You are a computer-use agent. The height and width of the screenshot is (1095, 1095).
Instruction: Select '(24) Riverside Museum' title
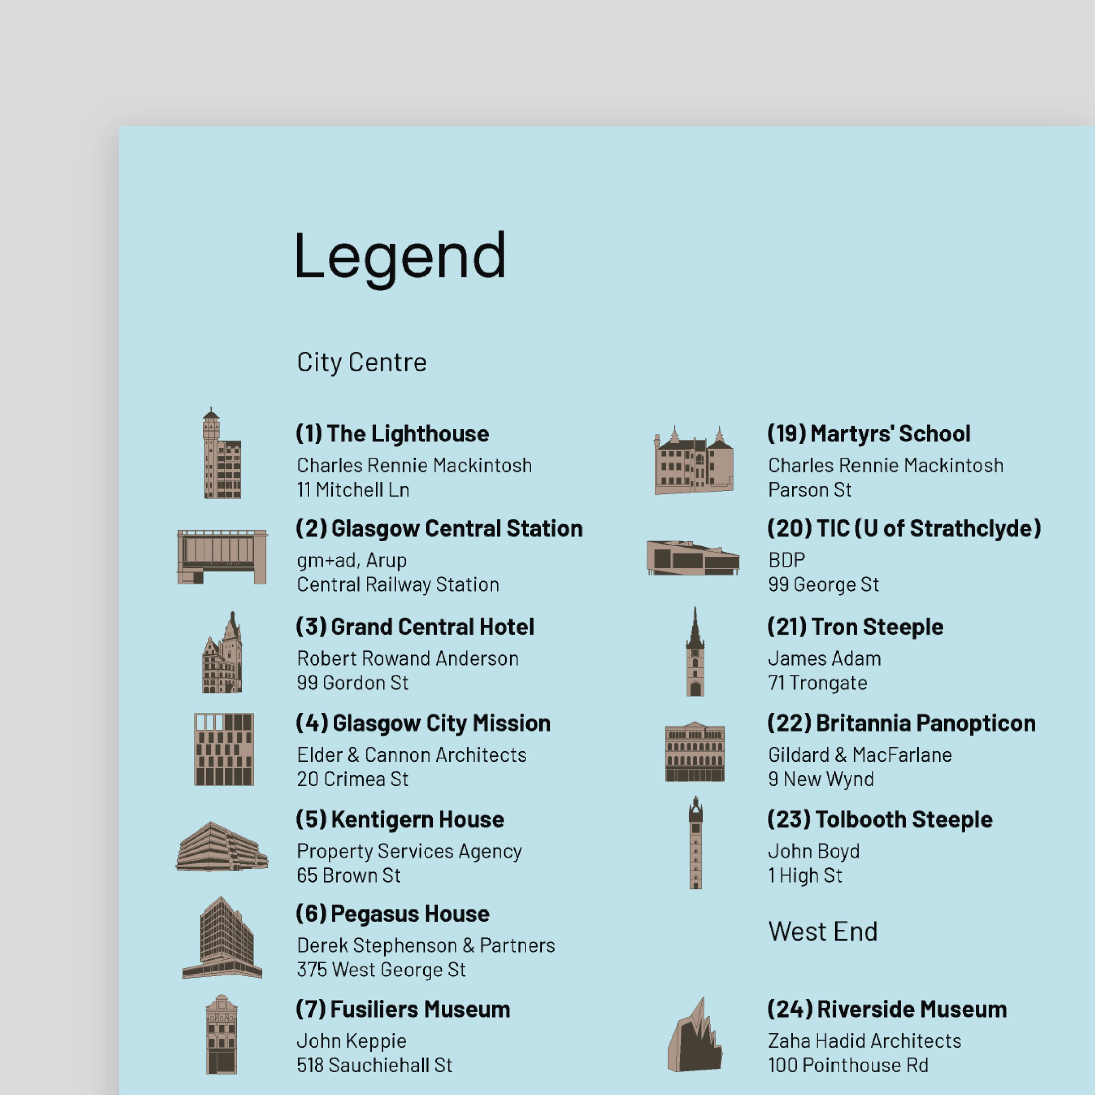point(887,1009)
